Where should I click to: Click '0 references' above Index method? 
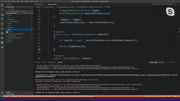click(x=59, y=56)
